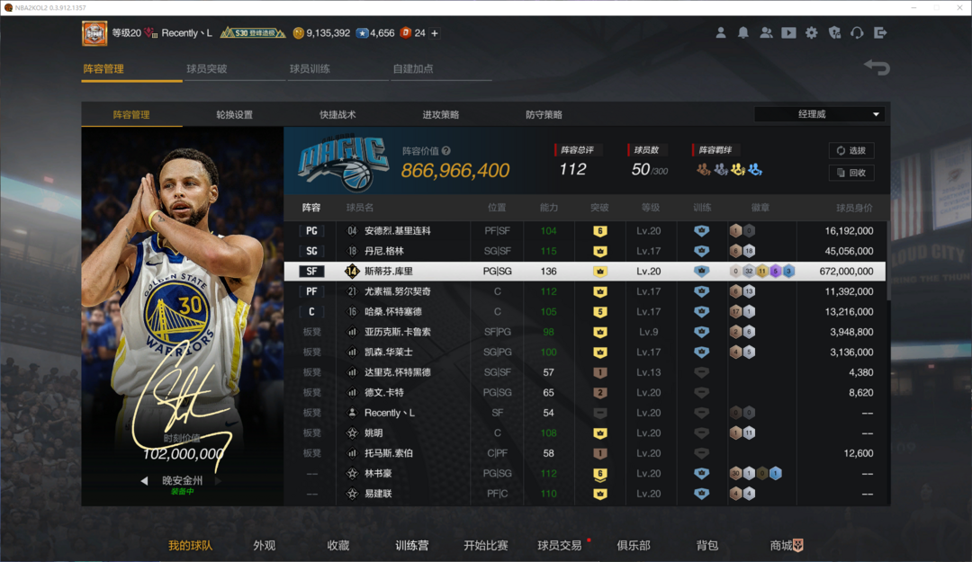
Task: Open the 轮换设置 sub-tab
Action: click(x=234, y=114)
